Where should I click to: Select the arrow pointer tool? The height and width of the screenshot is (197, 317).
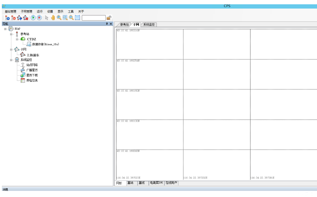[x=47, y=18]
